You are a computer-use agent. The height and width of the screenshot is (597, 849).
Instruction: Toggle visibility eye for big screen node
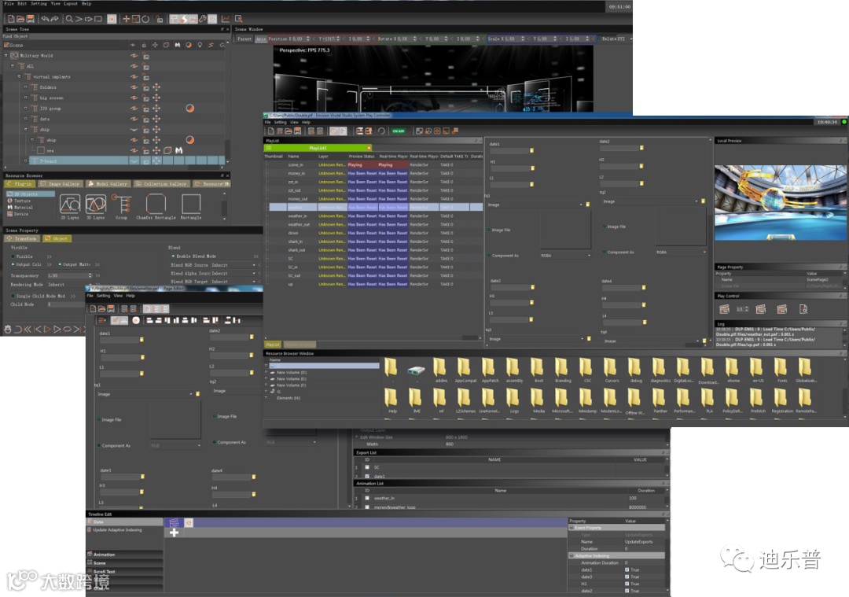(x=134, y=98)
